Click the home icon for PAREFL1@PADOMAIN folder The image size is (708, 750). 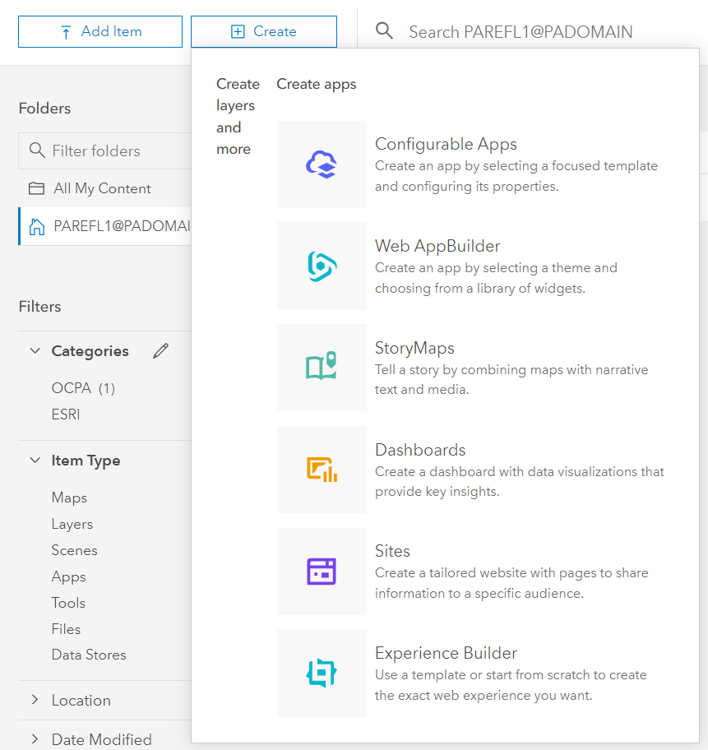pyautogui.click(x=37, y=226)
